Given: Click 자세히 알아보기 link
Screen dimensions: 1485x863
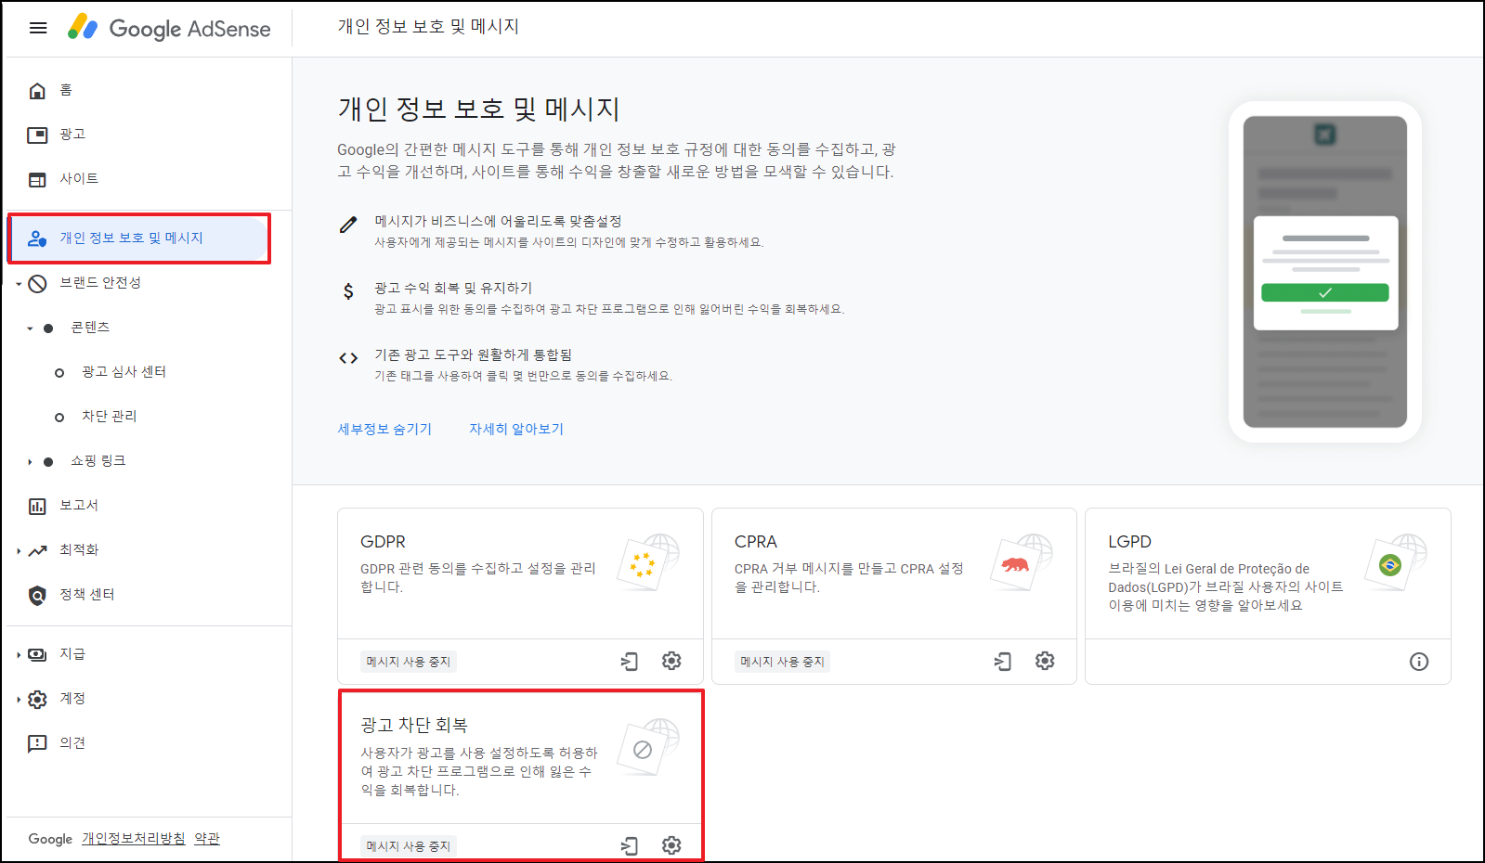Looking at the screenshot, I should [516, 430].
